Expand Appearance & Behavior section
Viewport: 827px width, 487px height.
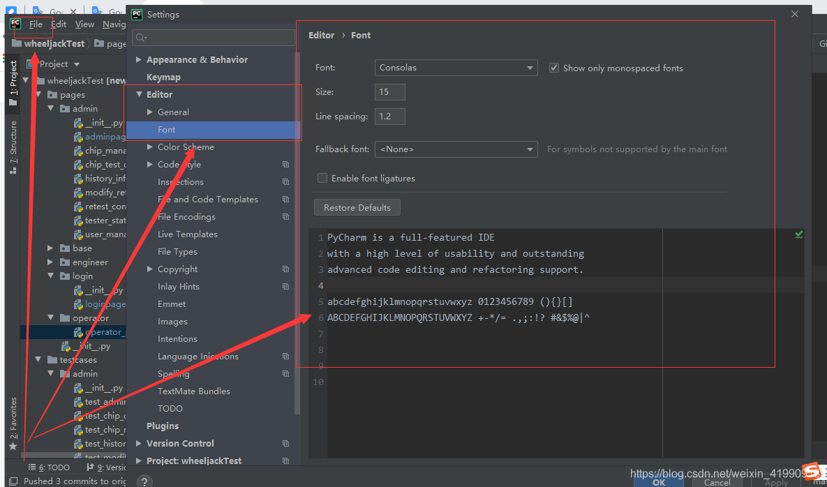pos(139,59)
